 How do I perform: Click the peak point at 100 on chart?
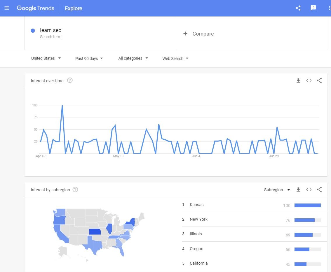point(62,105)
